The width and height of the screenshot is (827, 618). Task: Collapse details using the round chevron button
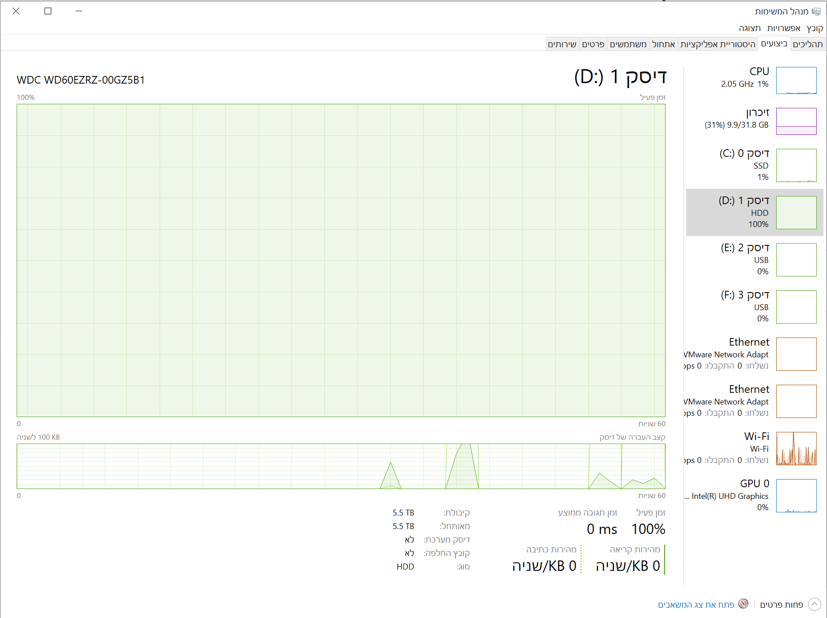(814, 605)
